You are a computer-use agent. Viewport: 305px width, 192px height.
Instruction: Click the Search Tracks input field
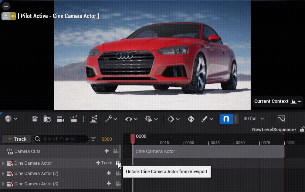tap(61, 139)
